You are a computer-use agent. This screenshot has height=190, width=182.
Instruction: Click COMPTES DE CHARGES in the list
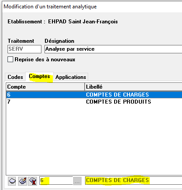117,95
